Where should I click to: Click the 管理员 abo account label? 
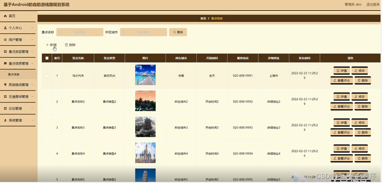pos(353,4)
